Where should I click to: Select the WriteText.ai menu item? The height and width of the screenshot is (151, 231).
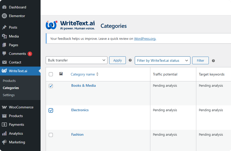(20, 71)
